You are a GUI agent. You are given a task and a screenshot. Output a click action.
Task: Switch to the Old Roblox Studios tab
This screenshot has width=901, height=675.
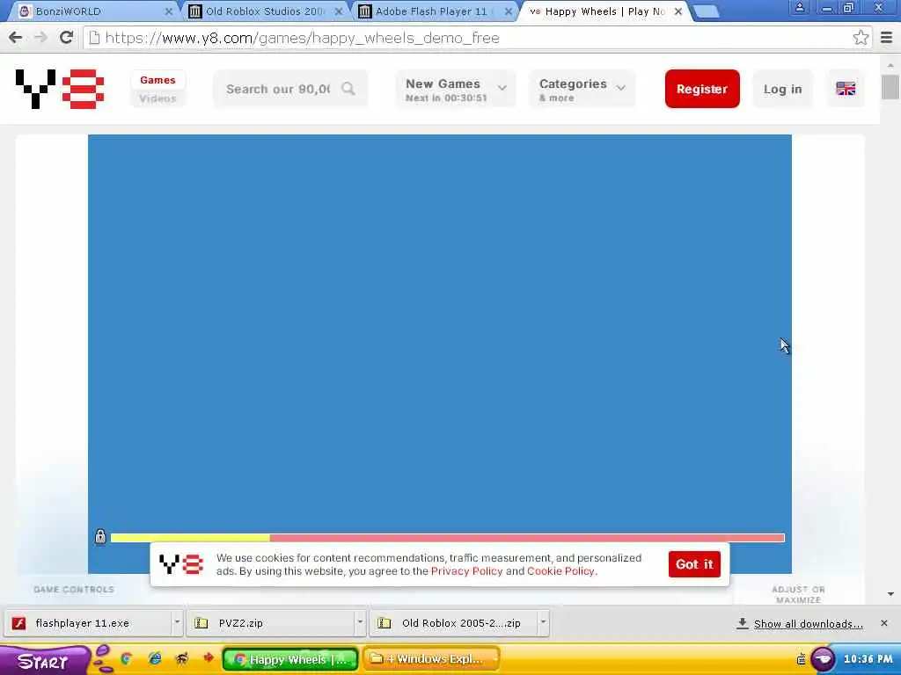265,11
